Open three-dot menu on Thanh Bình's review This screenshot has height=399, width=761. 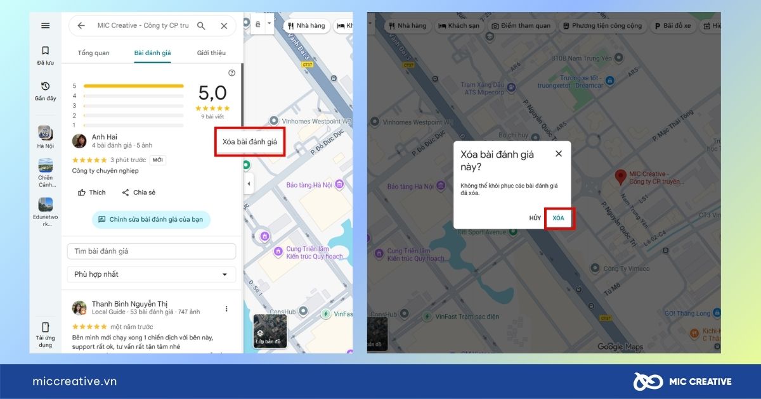click(x=226, y=308)
